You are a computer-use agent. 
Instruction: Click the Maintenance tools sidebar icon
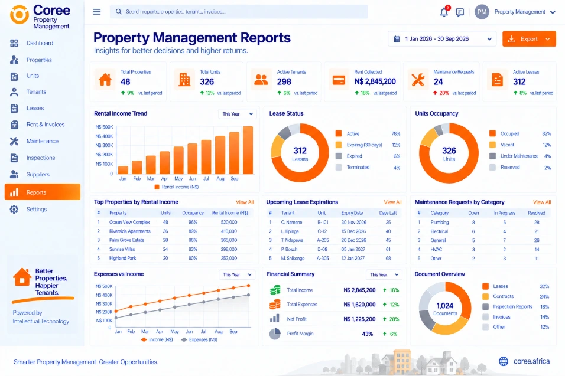[14, 141]
